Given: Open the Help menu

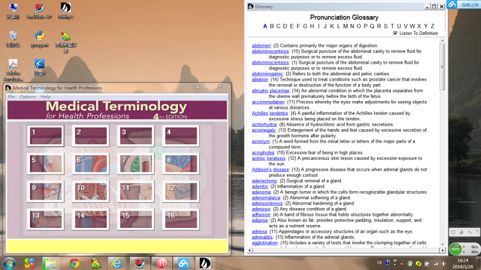Looking at the screenshot, I should [x=46, y=97].
